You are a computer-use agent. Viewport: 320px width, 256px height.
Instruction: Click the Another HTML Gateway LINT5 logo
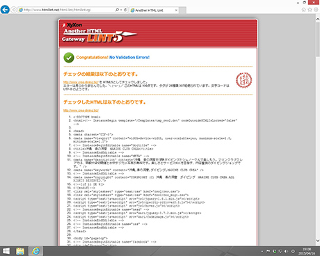(x=99, y=35)
